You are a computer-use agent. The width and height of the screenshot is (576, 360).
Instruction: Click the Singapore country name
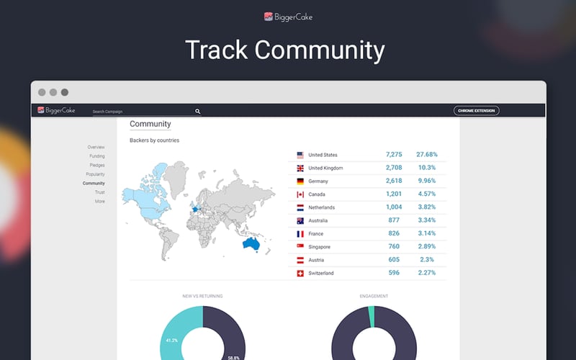(319, 247)
